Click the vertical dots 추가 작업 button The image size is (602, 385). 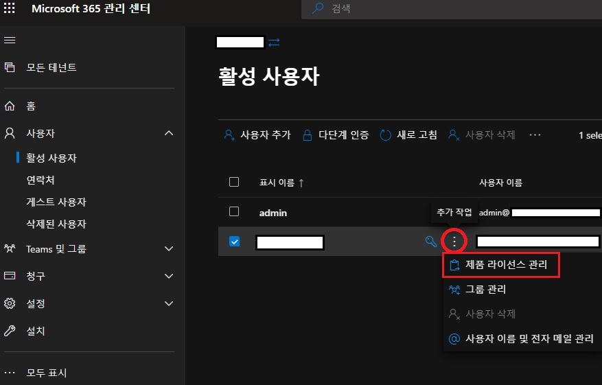pyautogui.click(x=454, y=242)
